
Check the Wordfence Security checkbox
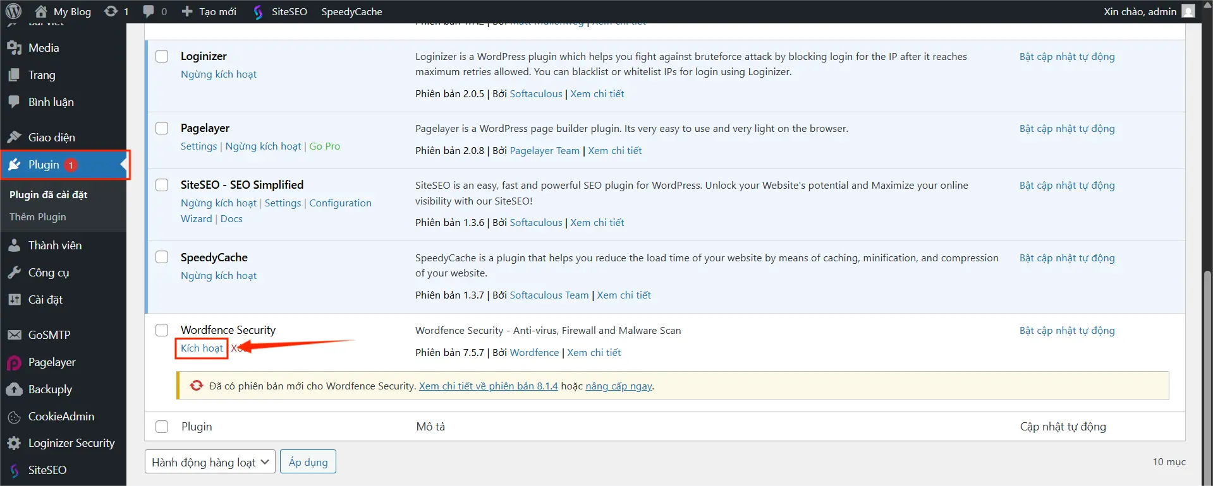coord(162,330)
